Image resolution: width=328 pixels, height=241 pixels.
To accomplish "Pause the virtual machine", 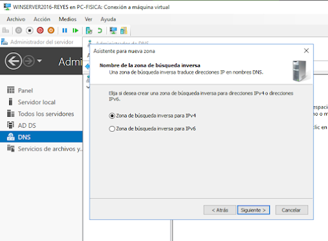I will click(65, 30).
